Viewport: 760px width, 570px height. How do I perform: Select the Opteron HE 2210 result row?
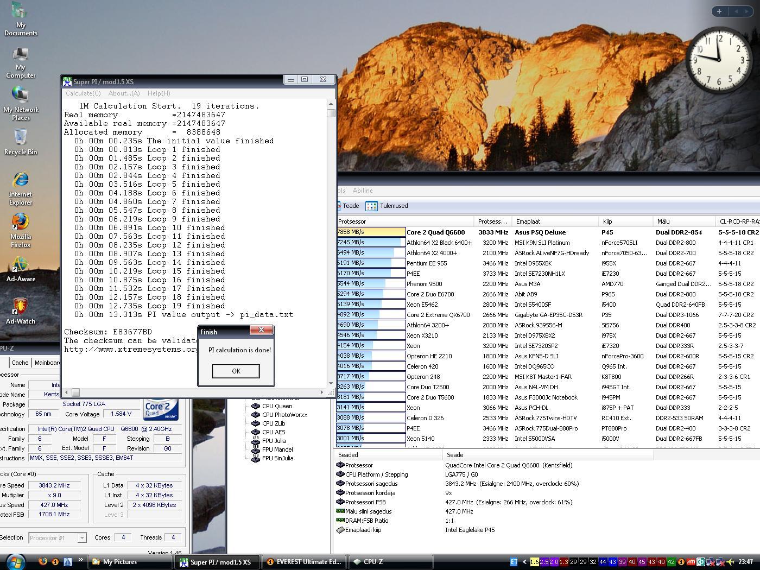pyautogui.click(x=548, y=356)
